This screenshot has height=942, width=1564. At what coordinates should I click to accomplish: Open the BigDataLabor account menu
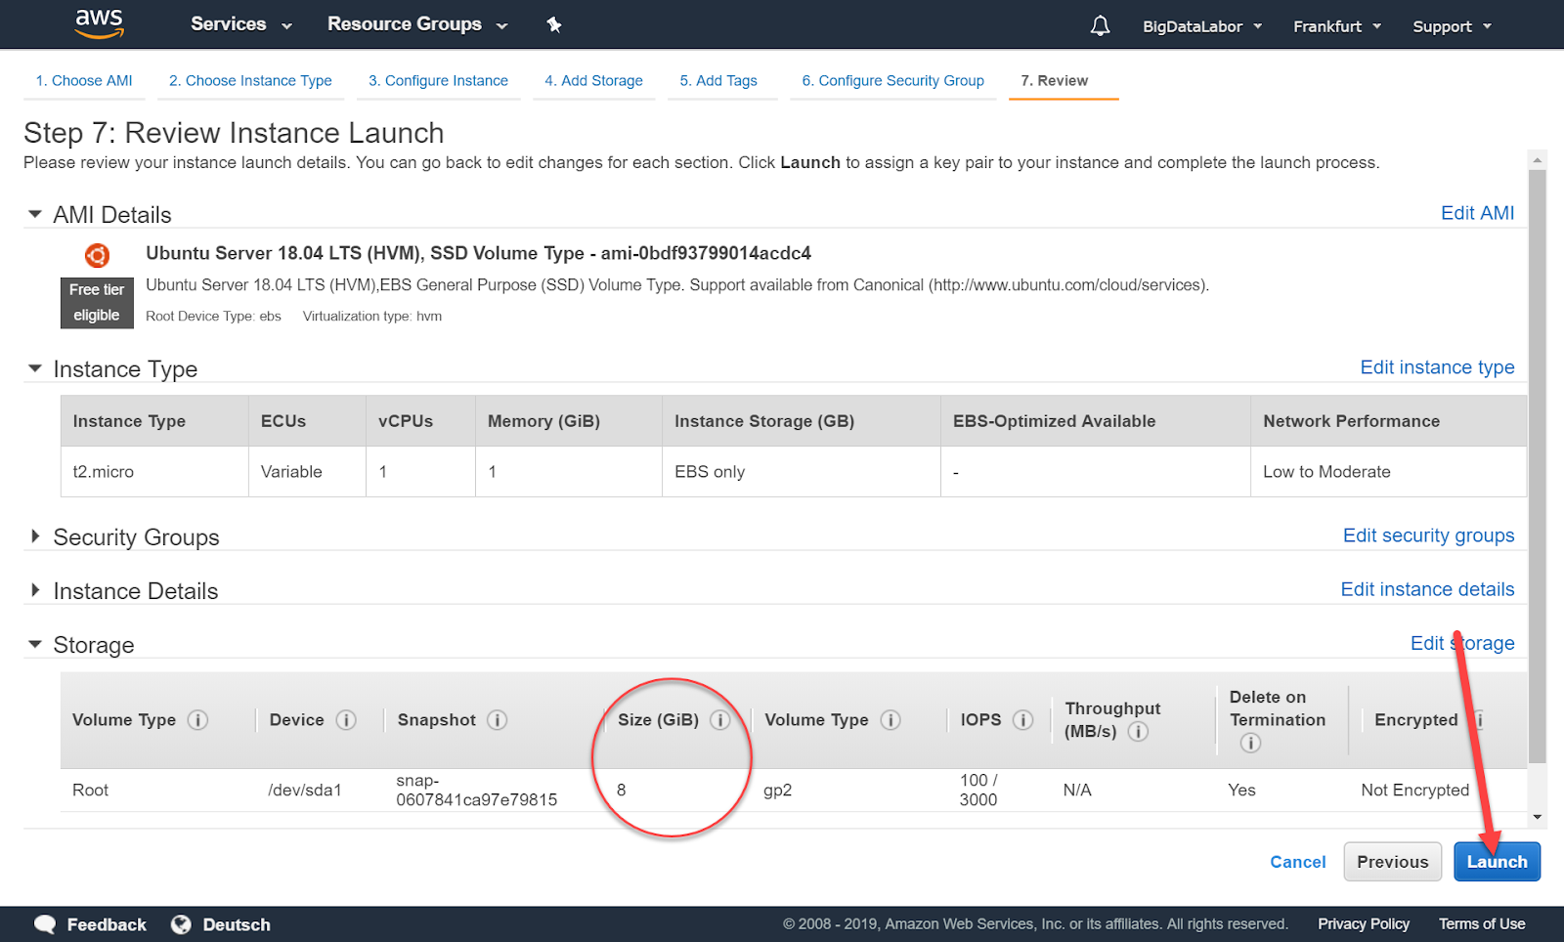click(1202, 26)
